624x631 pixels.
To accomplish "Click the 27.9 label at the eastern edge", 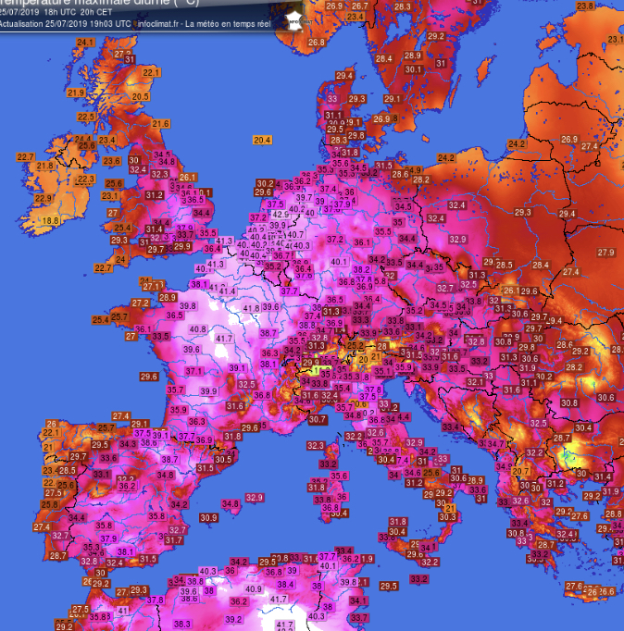I will [x=605, y=253].
